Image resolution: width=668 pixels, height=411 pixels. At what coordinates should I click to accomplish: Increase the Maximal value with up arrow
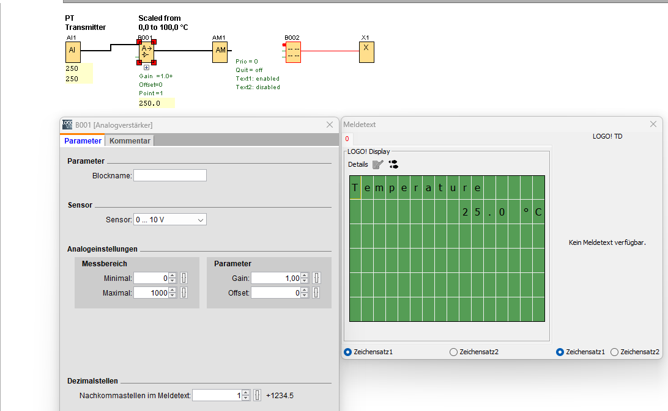[x=173, y=290]
